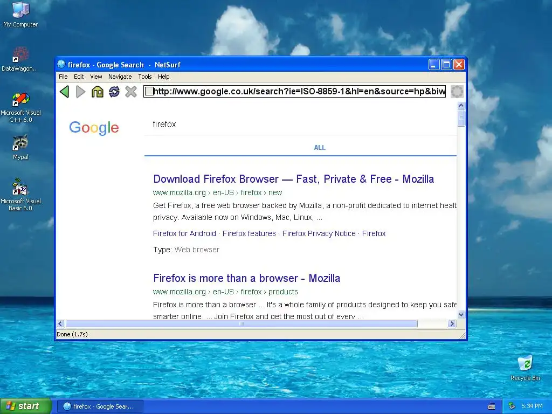Click the vertical scrollbar down arrow
This screenshot has height=414, width=552.
[x=461, y=314]
